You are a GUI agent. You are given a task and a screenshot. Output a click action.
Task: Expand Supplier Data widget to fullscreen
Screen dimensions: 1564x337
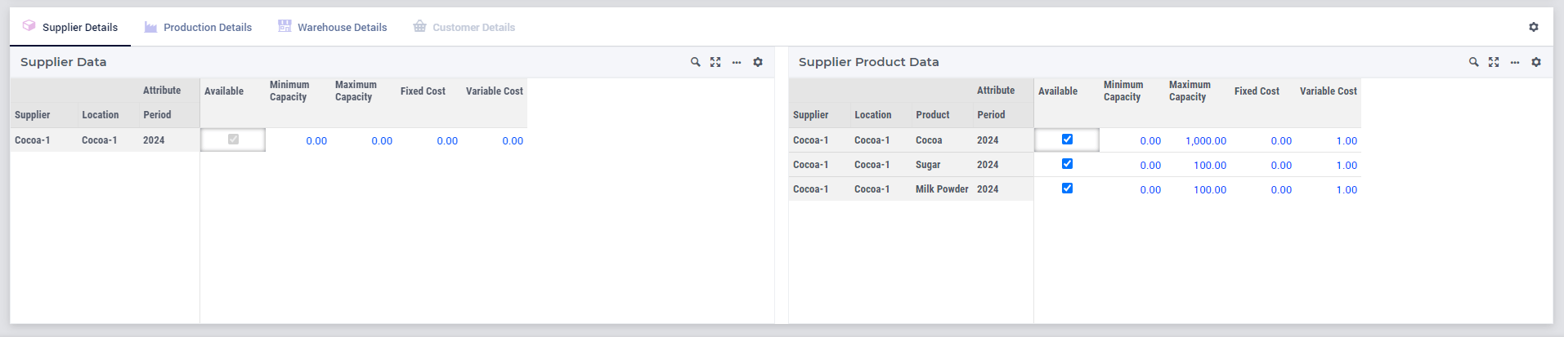coord(715,62)
